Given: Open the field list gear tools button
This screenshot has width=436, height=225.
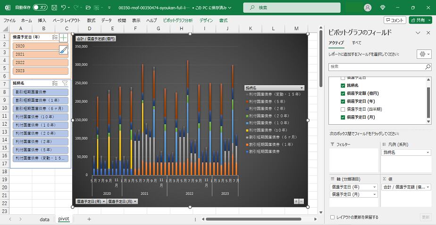Looking at the screenshot, I should pyautogui.click(x=424, y=54).
